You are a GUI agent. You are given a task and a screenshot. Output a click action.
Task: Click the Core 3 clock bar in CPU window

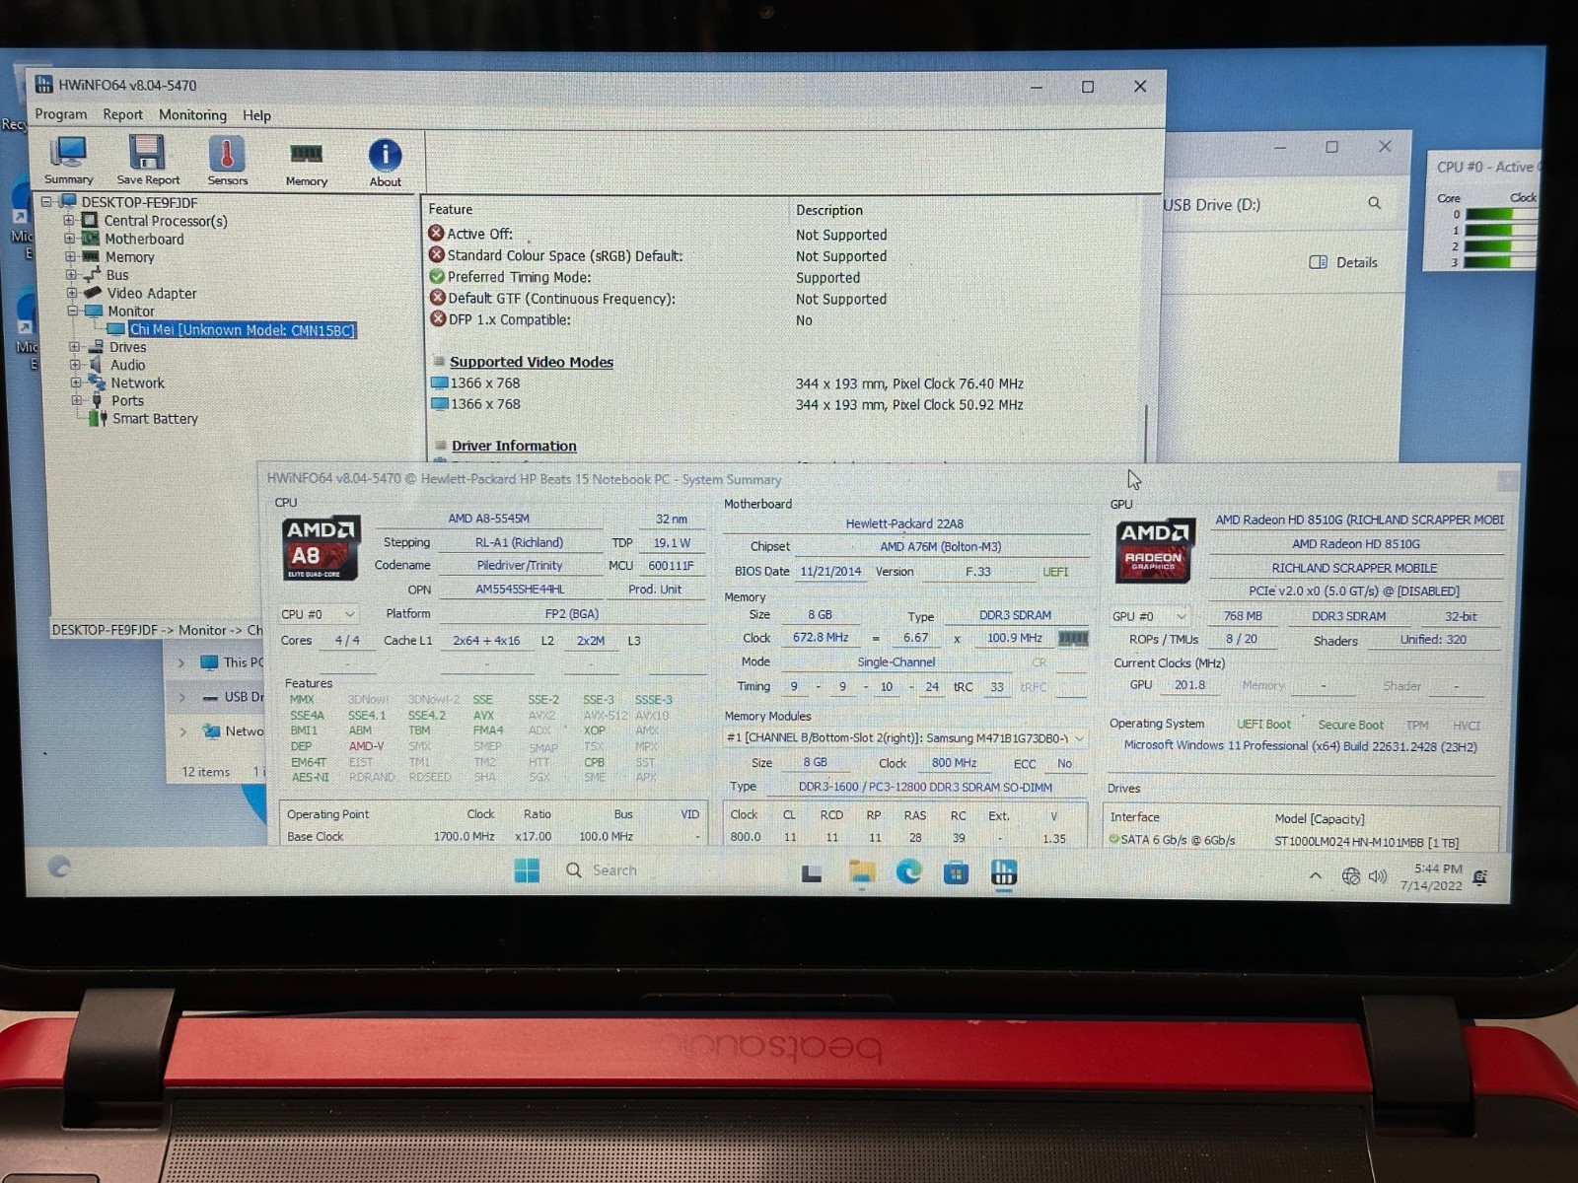coord(1499,262)
